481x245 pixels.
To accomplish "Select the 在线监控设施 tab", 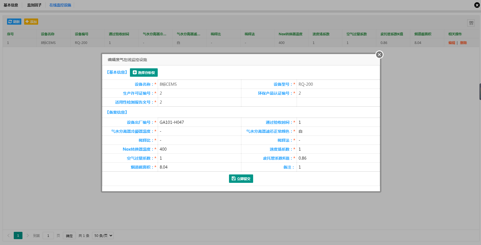I will (x=60, y=5).
